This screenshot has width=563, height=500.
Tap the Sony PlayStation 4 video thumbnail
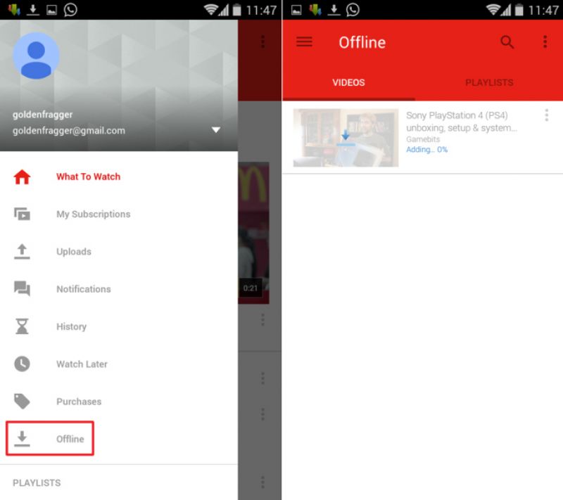click(346, 137)
